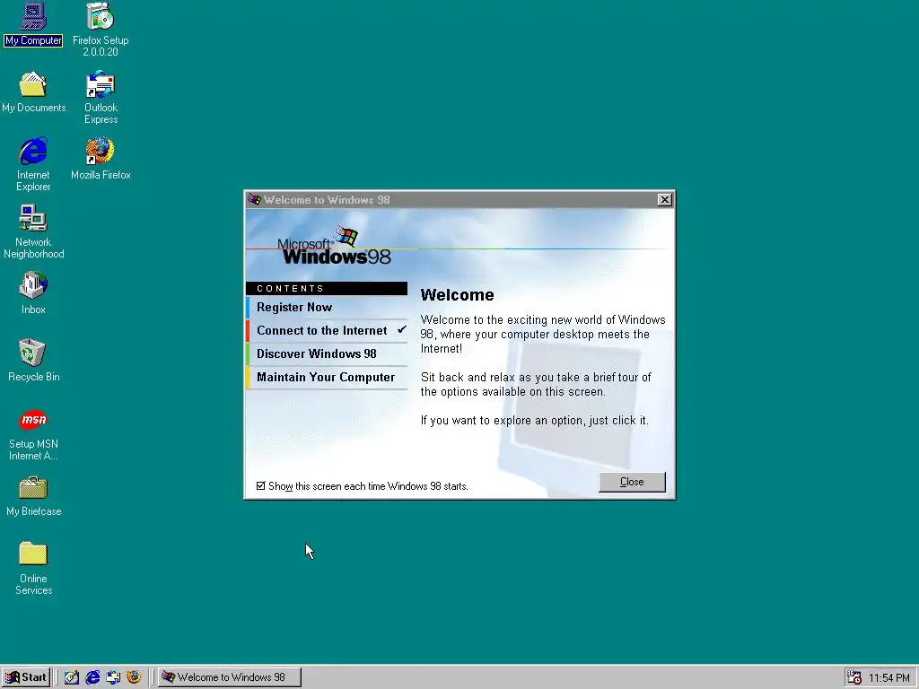Image resolution: width=919 pixels, height=689 pixels.
Task: Choose Discover Windows 98 option
Action: click(327, 353)
